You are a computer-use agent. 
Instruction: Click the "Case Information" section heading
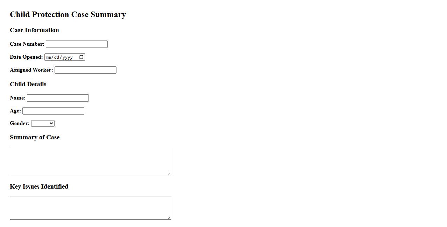tap(34, 30)
